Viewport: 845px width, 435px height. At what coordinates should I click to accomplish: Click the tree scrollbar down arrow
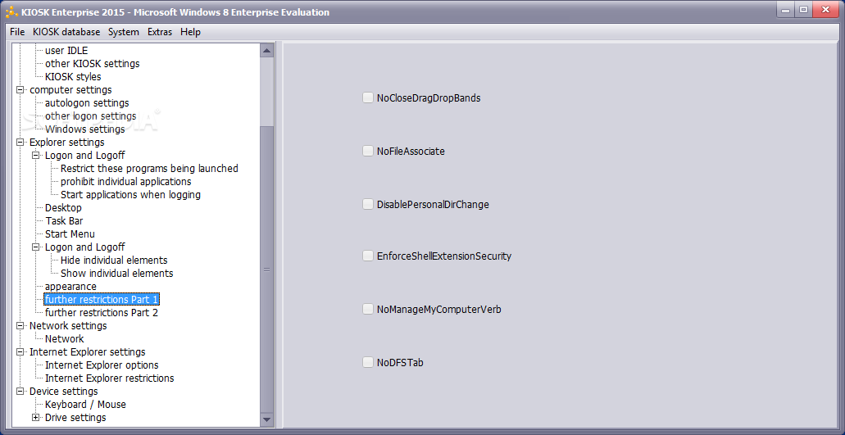pos(266,419)
